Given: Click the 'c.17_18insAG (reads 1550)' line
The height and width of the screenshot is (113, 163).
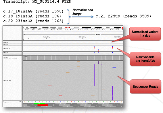Looking at the screenshot, I should (x=33, y=11).
